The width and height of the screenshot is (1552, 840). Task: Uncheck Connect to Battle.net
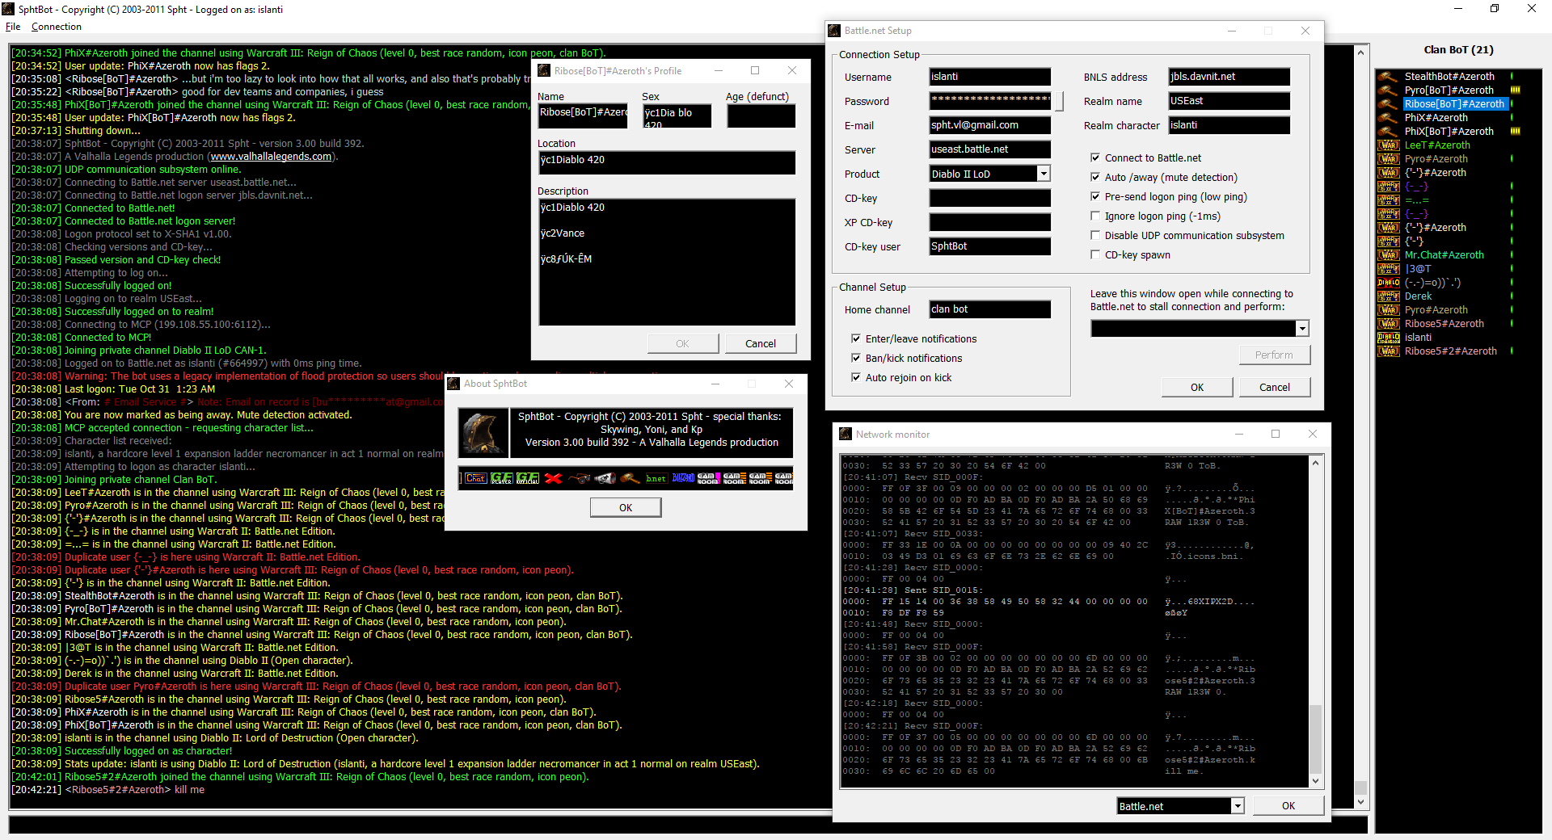point(1095,158)
